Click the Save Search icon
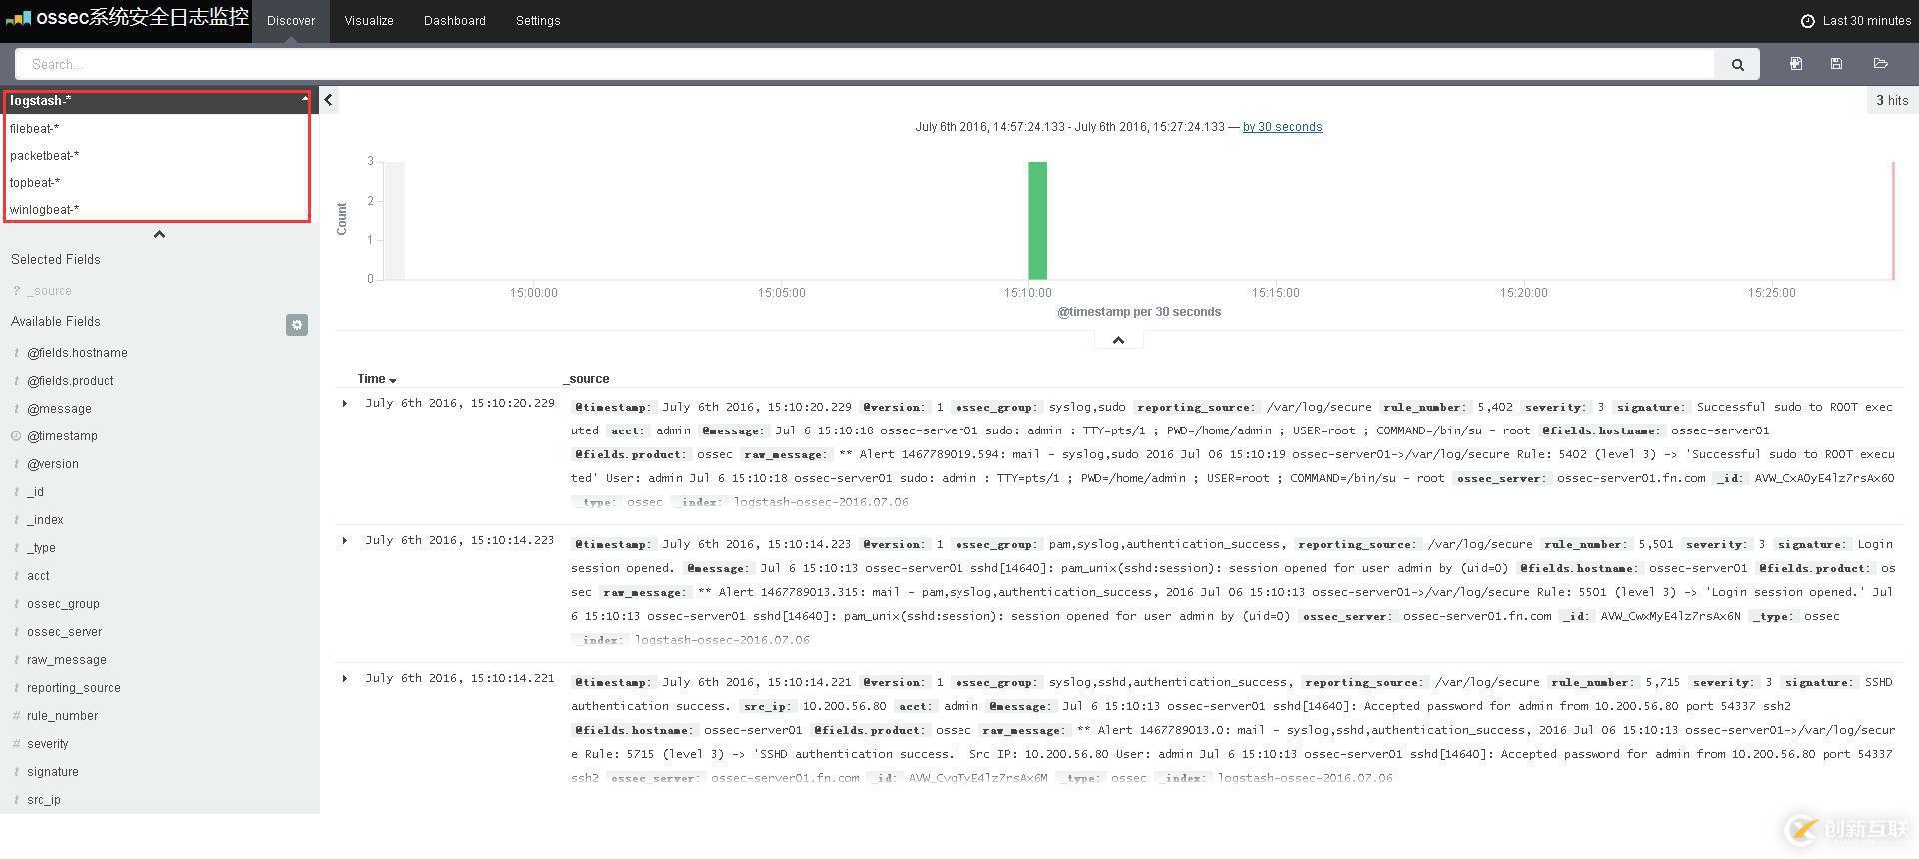The width and height of the screenshot is (1919, 859). click(x=1836, y=64)
